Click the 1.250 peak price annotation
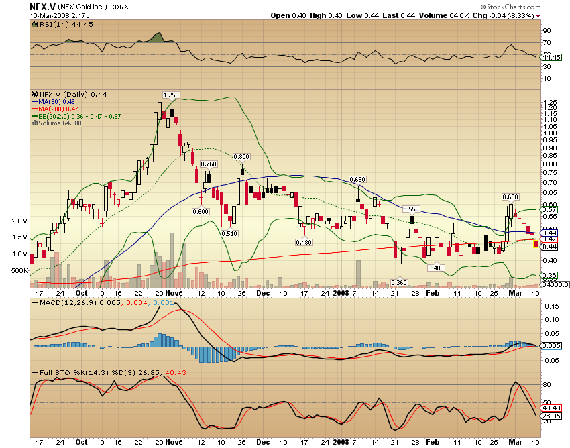 pos(172,96)
